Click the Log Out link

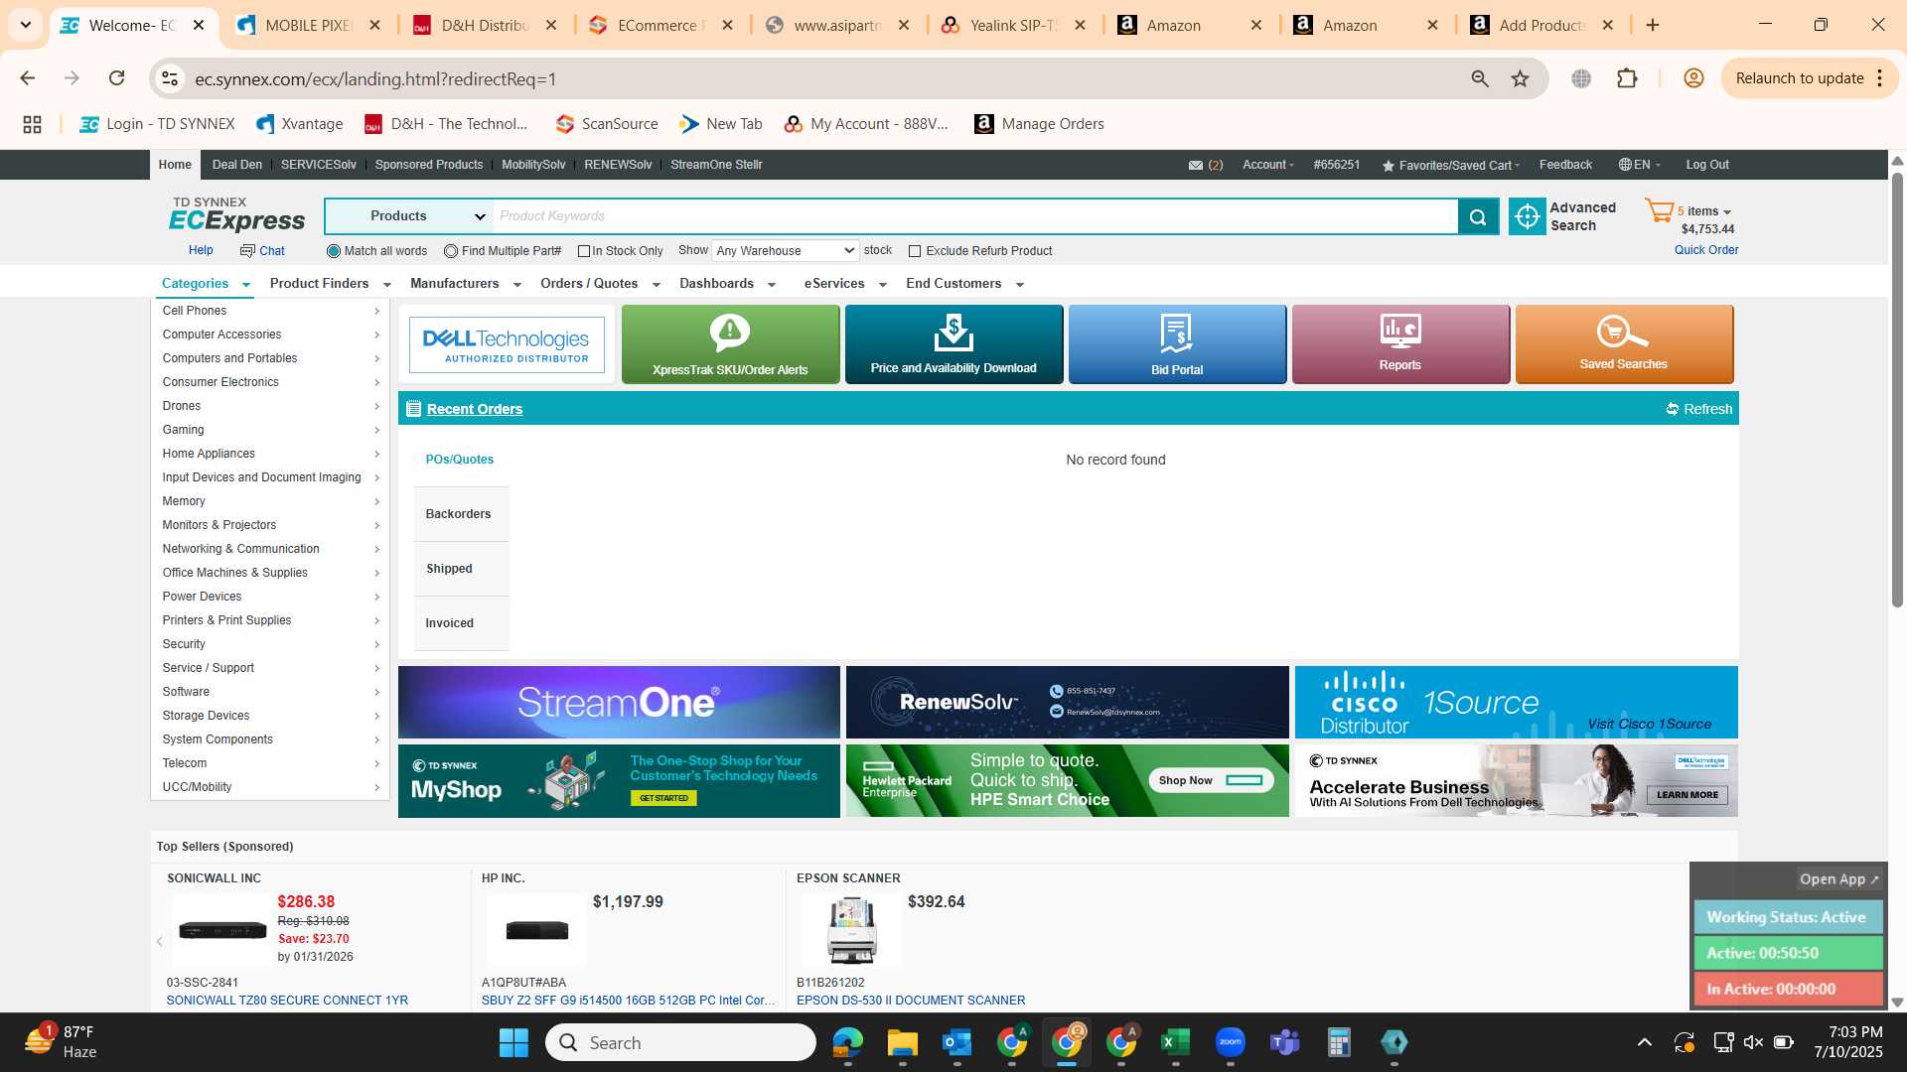1707,165
